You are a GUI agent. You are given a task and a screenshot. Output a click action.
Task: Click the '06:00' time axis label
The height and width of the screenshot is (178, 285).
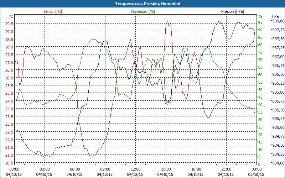tap(75, 169)
